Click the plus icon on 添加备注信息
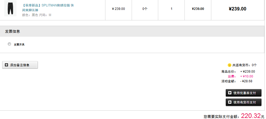This screenshot has height=119, width=266. (6, 65)
